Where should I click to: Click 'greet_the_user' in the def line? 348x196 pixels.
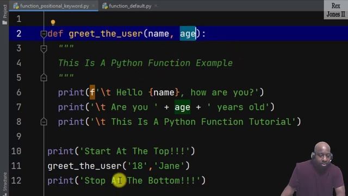[x=105, y=34]
